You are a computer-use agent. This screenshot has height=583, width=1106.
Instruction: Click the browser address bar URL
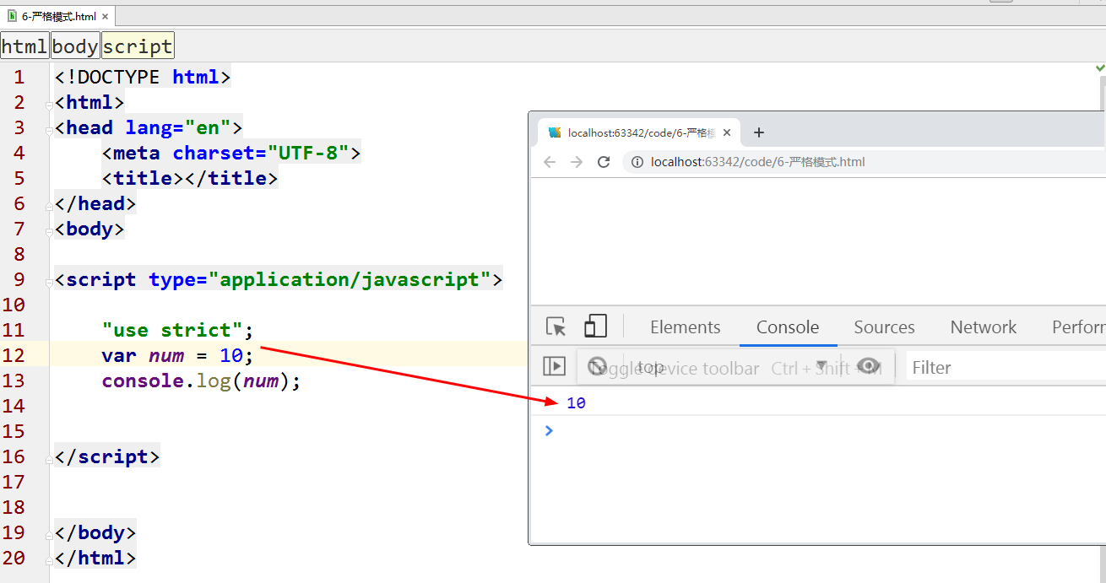(757, 162)
